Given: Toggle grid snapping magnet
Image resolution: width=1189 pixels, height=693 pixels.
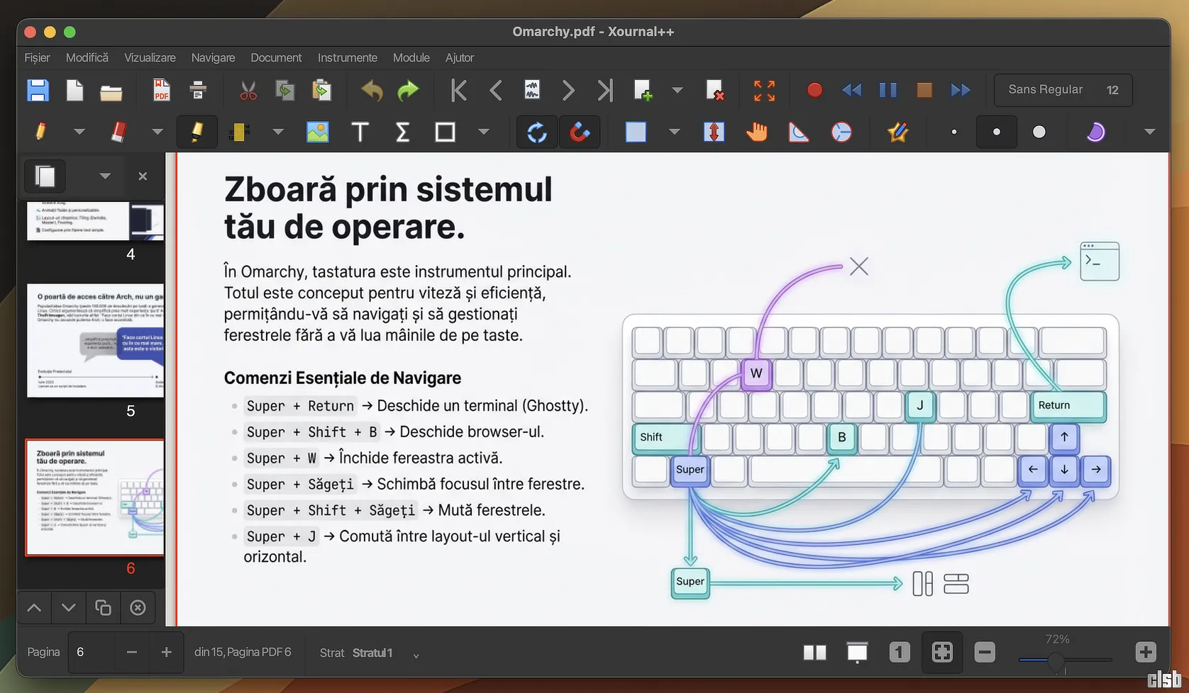Looking at the screenshot, I should pyautogui.click(x=580, y=132).
